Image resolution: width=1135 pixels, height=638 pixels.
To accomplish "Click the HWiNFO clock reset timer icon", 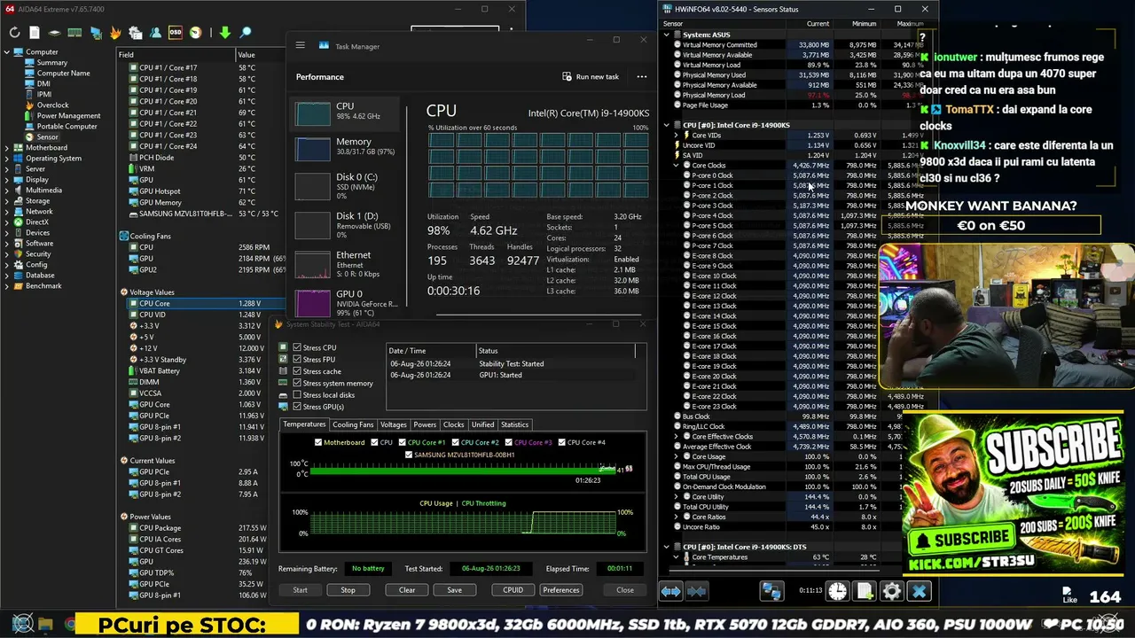I will [838, 591].
